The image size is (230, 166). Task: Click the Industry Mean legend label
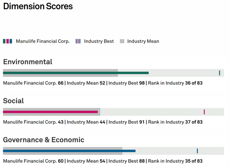(143, 41)
